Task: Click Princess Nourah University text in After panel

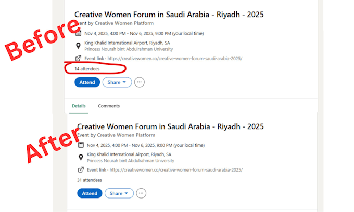Action: (x=131, y=161)
